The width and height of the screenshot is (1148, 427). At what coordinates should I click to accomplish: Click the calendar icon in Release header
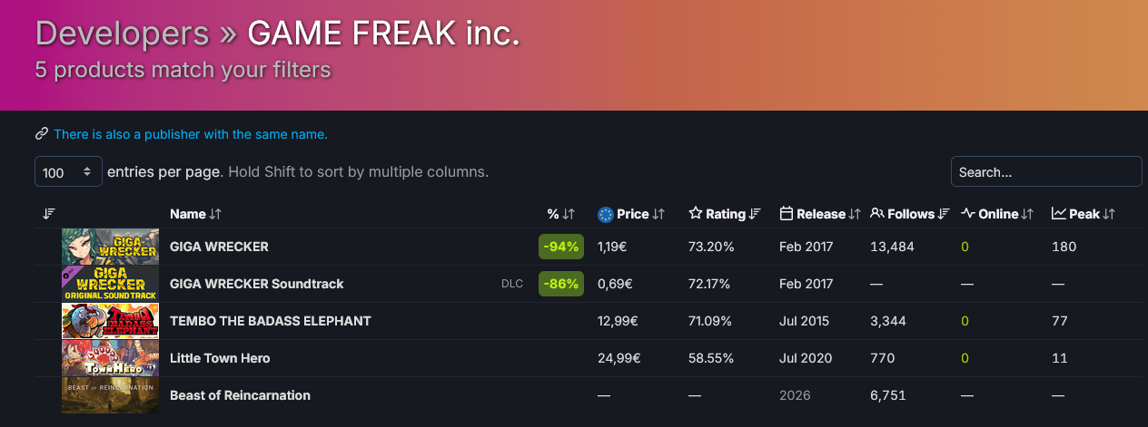tap(787, 214)
